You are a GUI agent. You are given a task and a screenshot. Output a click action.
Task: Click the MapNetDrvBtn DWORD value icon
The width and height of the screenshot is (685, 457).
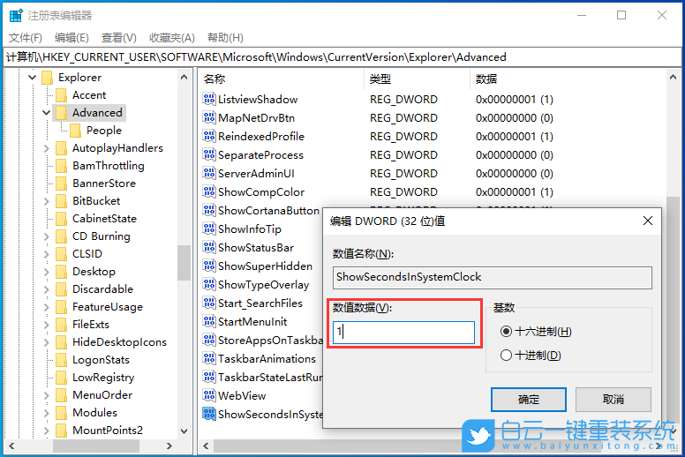pyautogui.click(x=209, y=117)
